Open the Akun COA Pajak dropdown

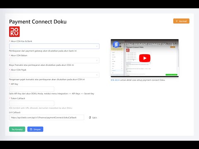click(54, 75)
